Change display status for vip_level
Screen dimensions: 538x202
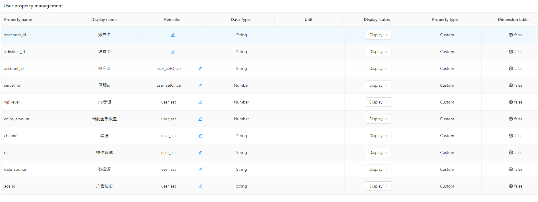(378, 102)
